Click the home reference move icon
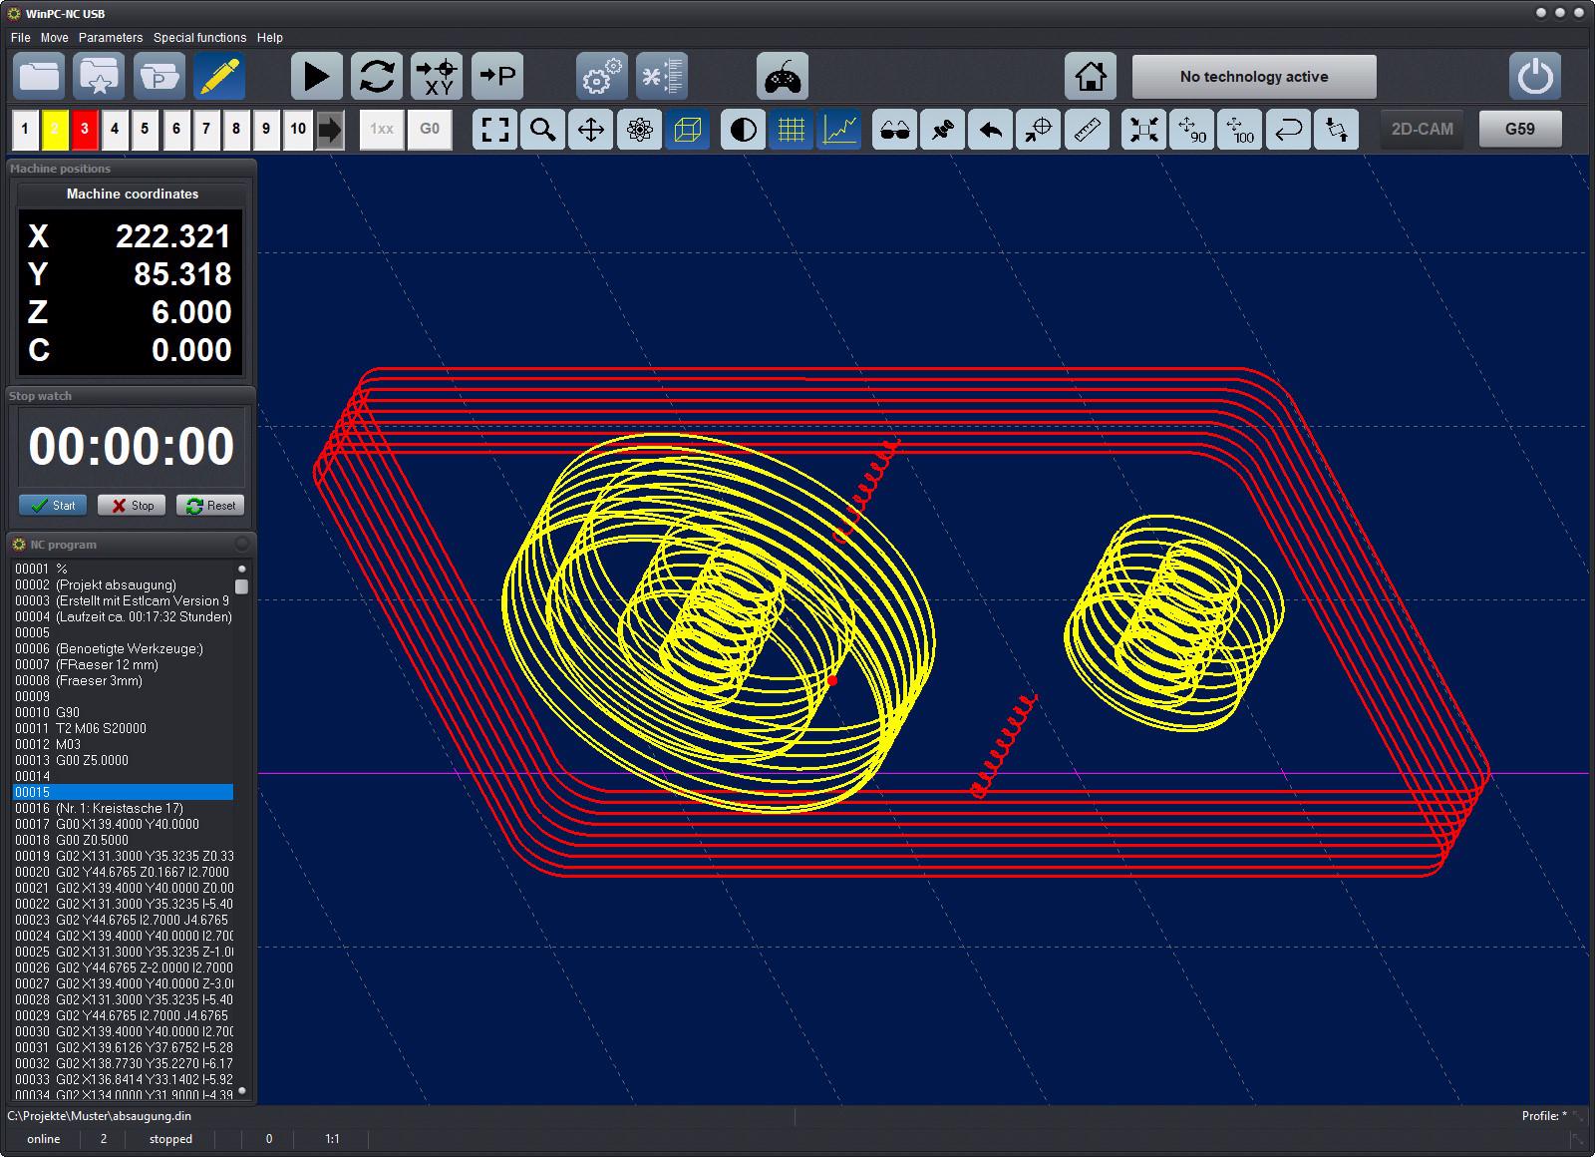 click(1090, 77)
